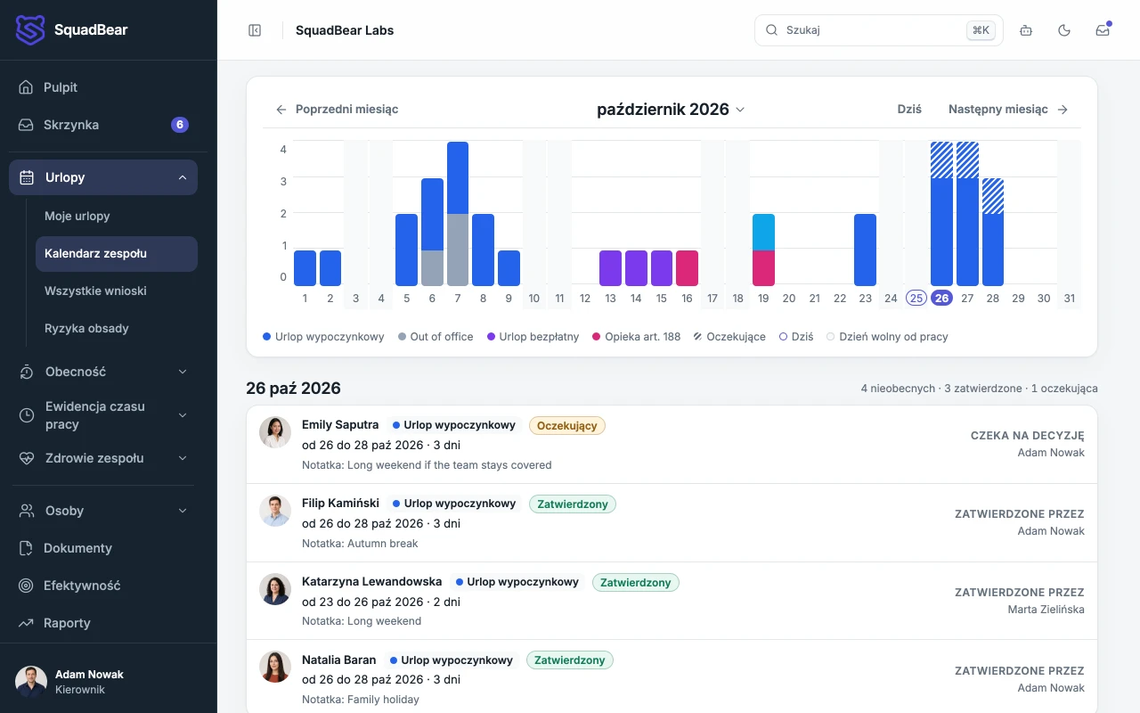Click the Skrzynka inbox icon in sidebar
This screenshot has width=1140, height=713.
(27, 125)
